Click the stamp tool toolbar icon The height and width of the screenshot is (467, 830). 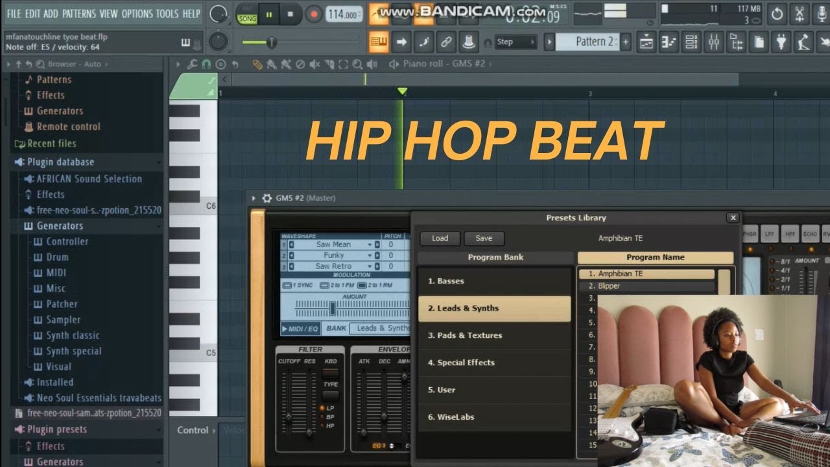coord(468,42)
